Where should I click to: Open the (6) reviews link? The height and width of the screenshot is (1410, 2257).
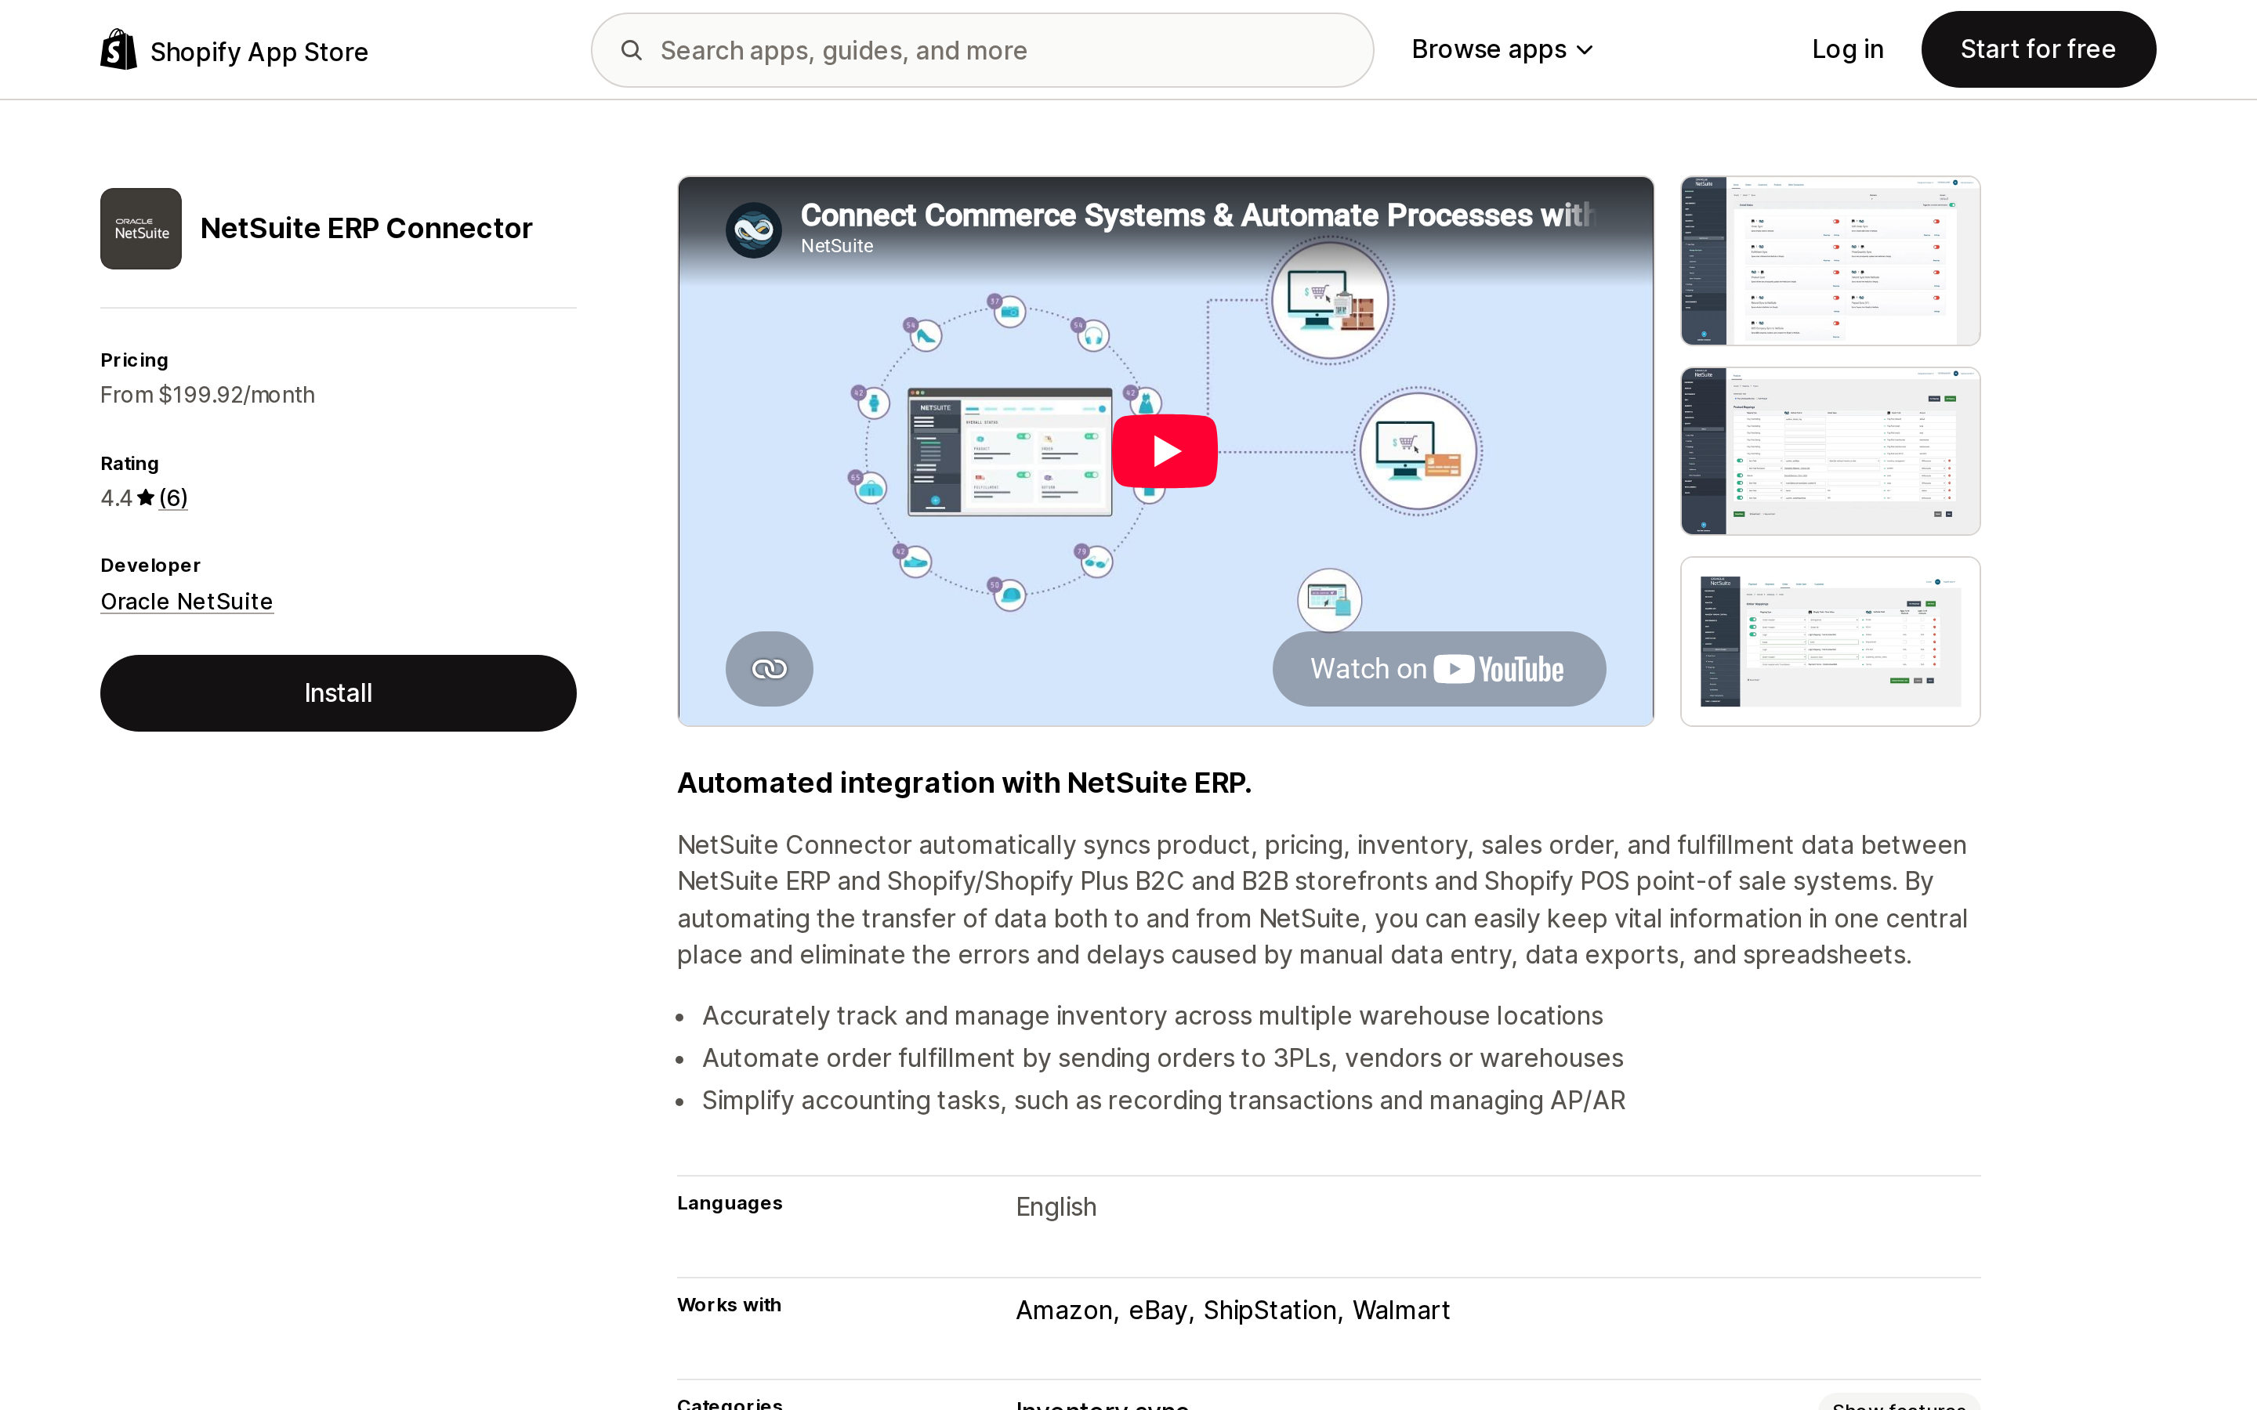[173, 498]
